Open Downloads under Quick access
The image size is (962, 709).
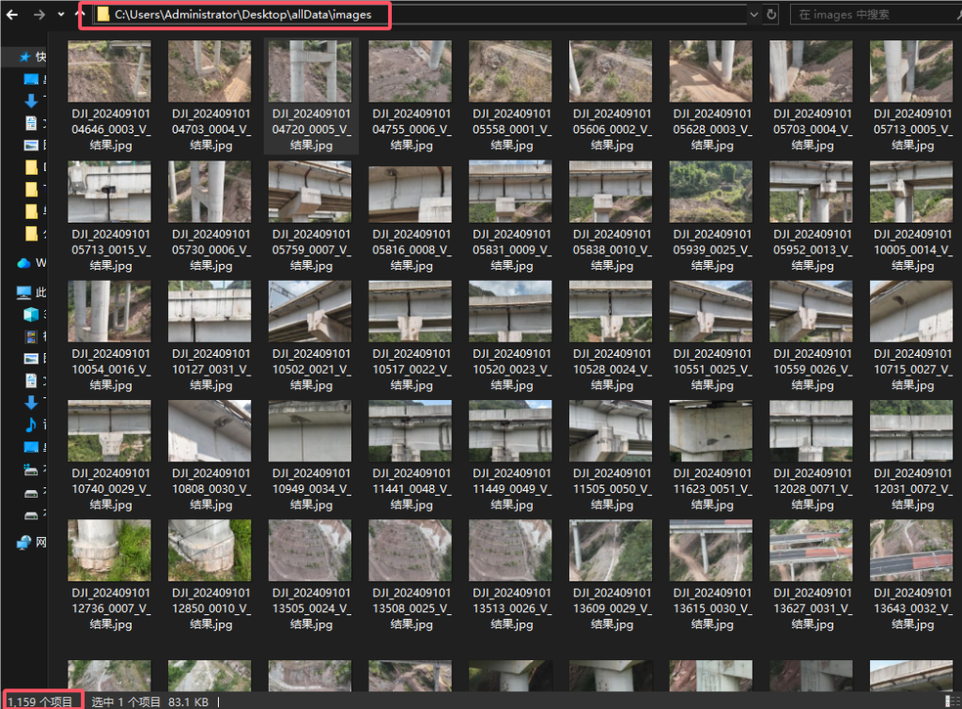pos(31,101)
